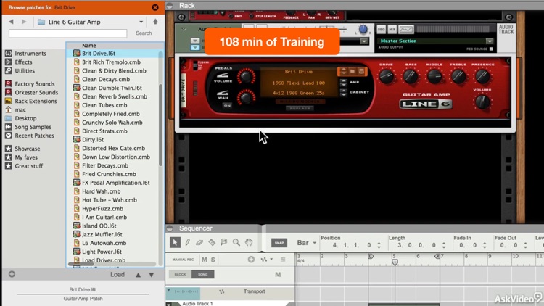Select Light Power.l6t patch
Viewport: 544px width, 306px height.
[102, 252]
